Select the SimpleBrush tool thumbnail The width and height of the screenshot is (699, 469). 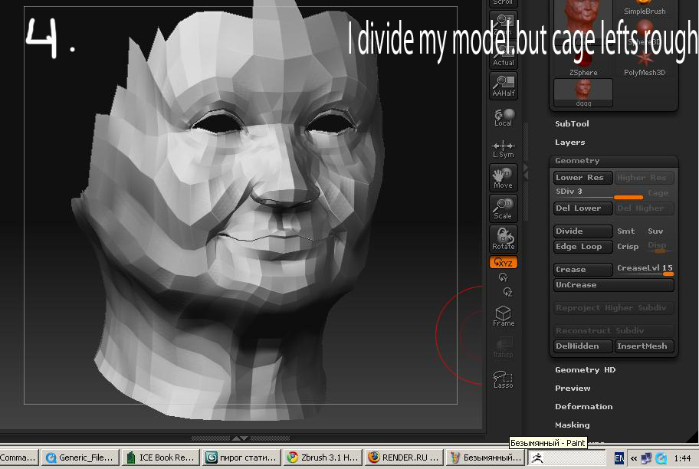[645, 8]
